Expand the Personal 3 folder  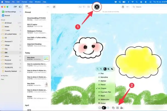click(x=1, y=42)
